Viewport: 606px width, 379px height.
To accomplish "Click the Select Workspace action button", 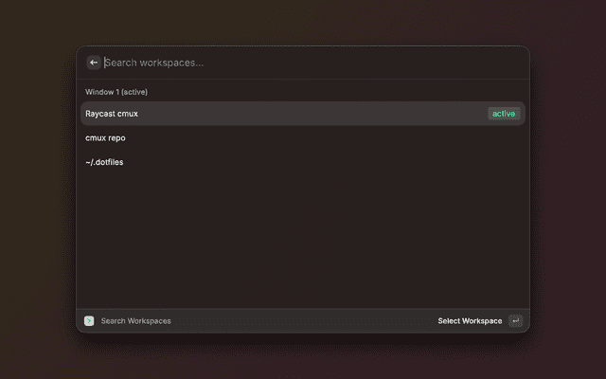I will (470, 321).
